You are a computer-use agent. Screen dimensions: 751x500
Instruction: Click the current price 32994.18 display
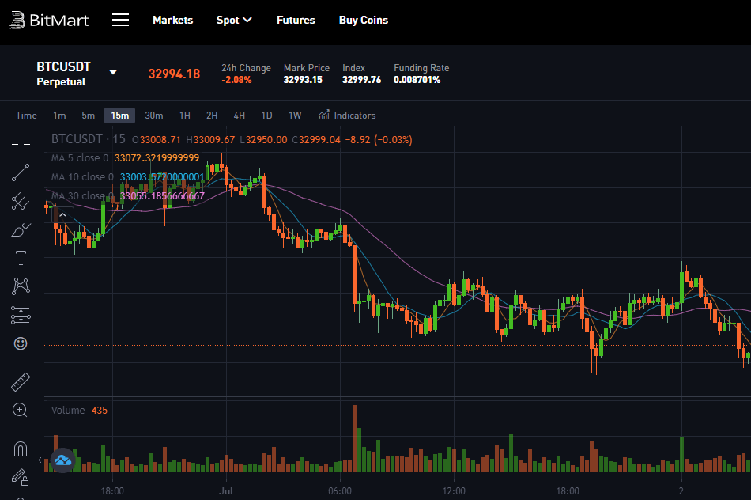click(174, 73)
